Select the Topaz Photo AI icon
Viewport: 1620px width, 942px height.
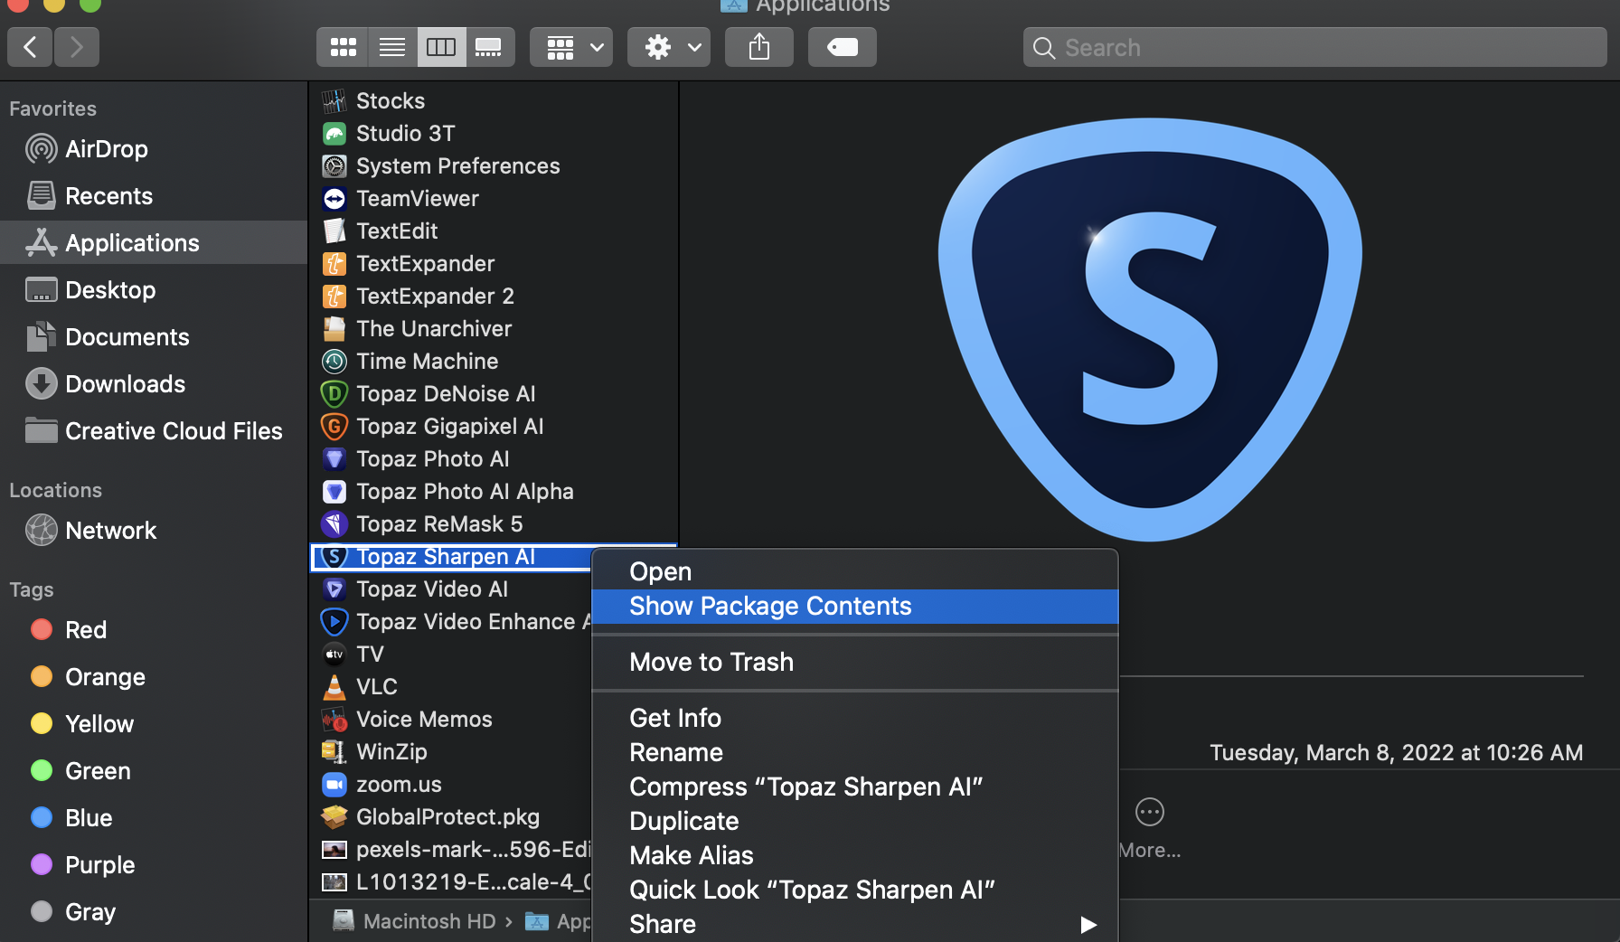pyautogui.click(x=334, y=459)
